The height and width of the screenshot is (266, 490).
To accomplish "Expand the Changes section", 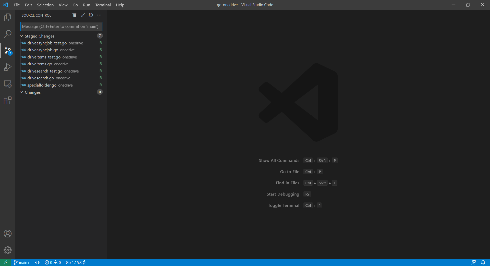I will coord(21,92).
